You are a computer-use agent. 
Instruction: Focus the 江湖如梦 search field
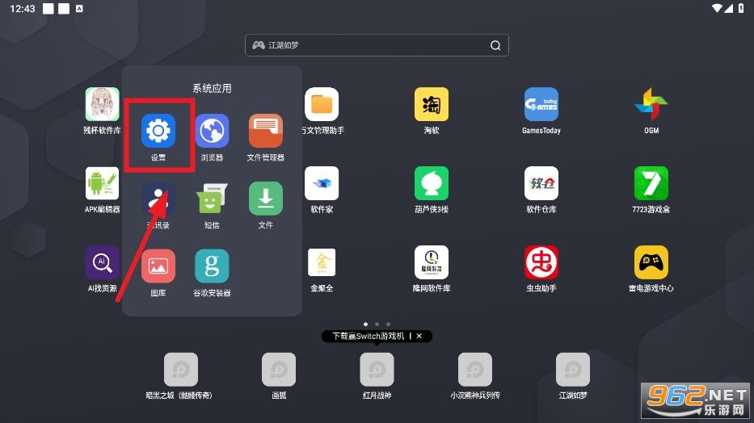click(377, 46)
